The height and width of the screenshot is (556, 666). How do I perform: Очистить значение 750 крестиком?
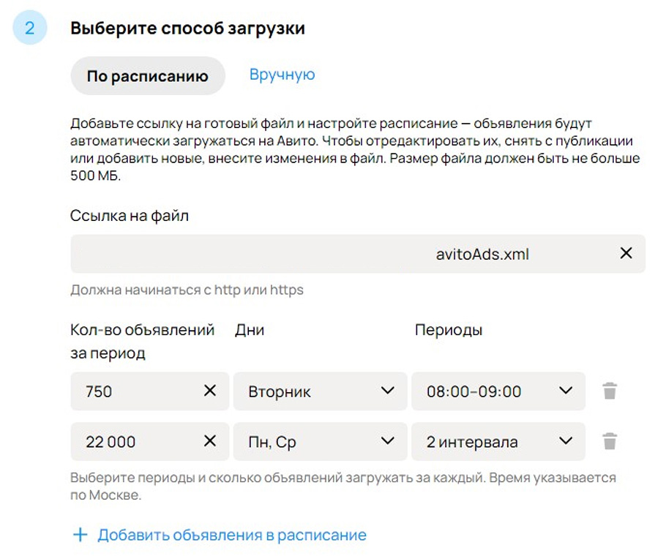tap(212, 391)
